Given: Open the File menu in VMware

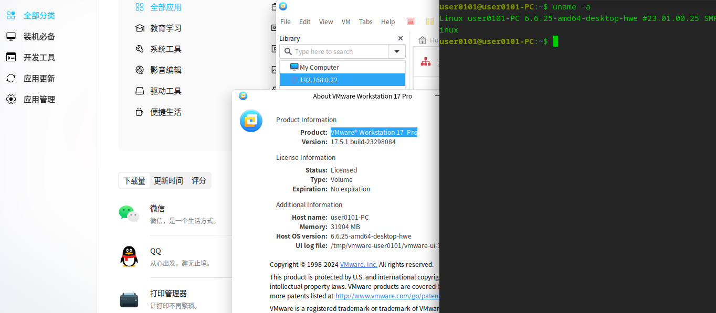Looking at the screenshot, I should (286, 21).
